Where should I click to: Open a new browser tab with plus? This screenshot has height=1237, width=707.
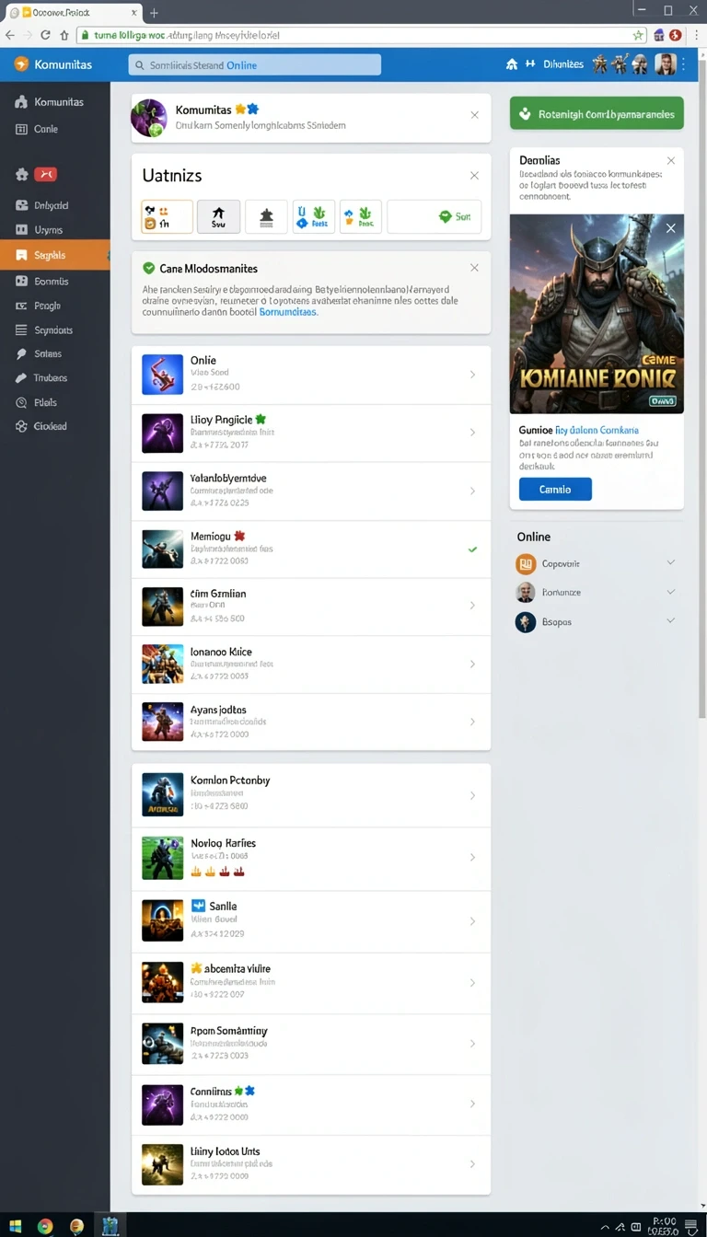tap(154, 13)
